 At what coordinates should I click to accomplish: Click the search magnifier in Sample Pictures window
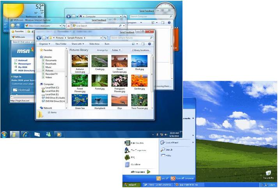pyautogui.click(x=151, y=38)
